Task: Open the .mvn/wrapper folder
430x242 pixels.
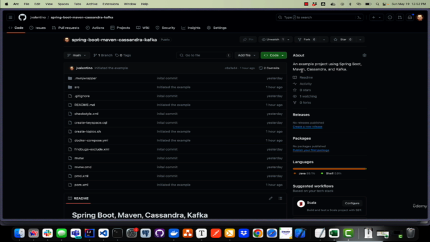Action: tap(85, 78)
